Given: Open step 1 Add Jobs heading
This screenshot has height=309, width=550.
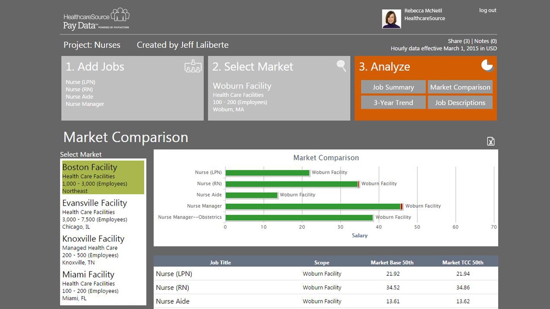Looking at the screenshot, I should click(95, 67).
